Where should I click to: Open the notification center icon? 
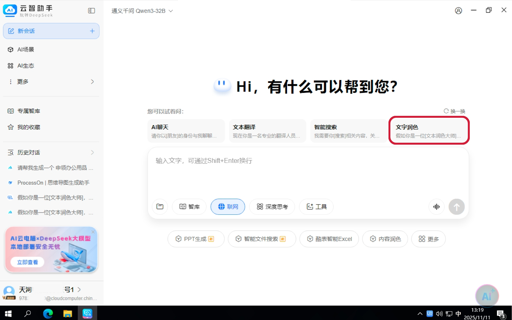[501, 314]
